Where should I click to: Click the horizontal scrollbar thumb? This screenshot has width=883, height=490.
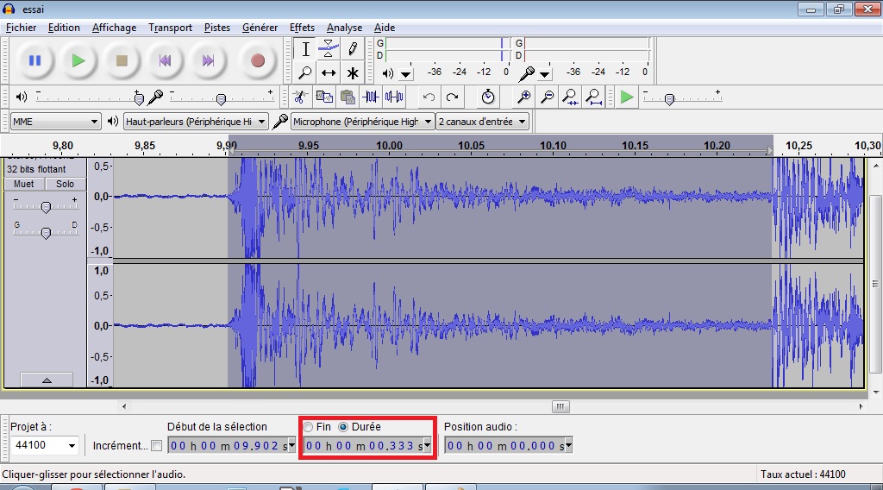click(560, 406)
